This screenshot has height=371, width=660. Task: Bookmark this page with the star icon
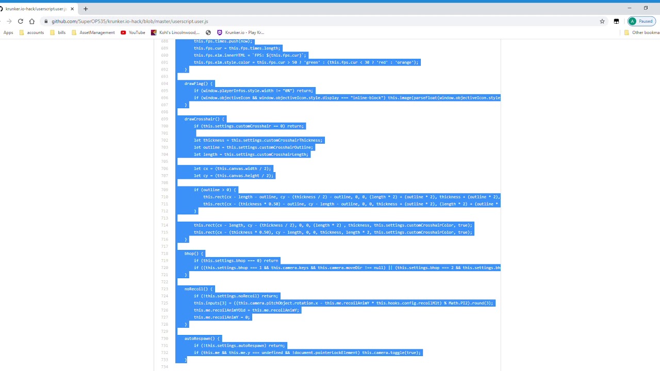[602, 21]
